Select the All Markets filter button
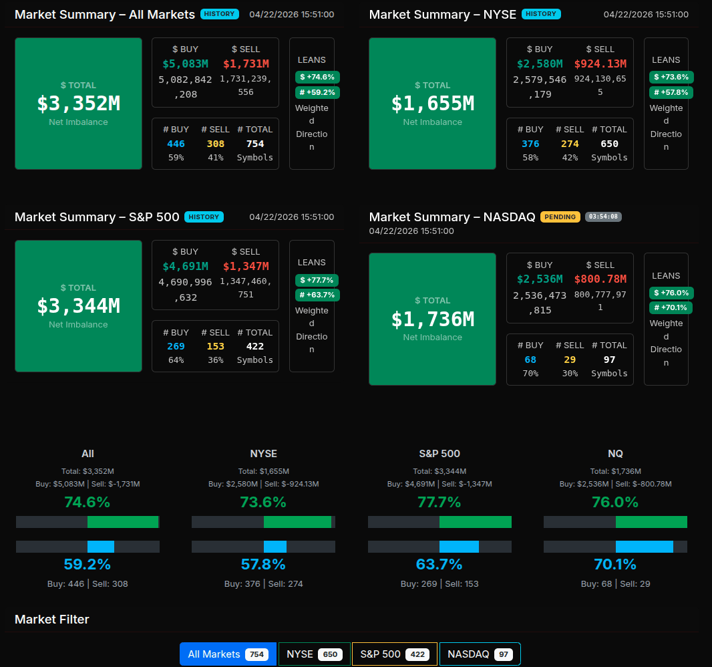712x667 pixels. click(227, 654)
